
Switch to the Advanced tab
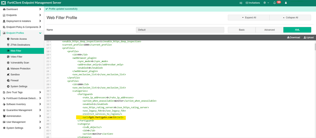click(x=270, y=30)
